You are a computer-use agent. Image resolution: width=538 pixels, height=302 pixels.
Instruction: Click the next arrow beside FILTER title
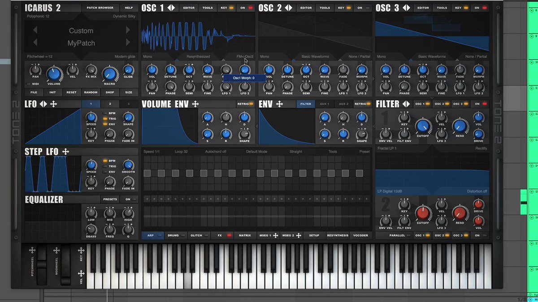click(408, 104)
